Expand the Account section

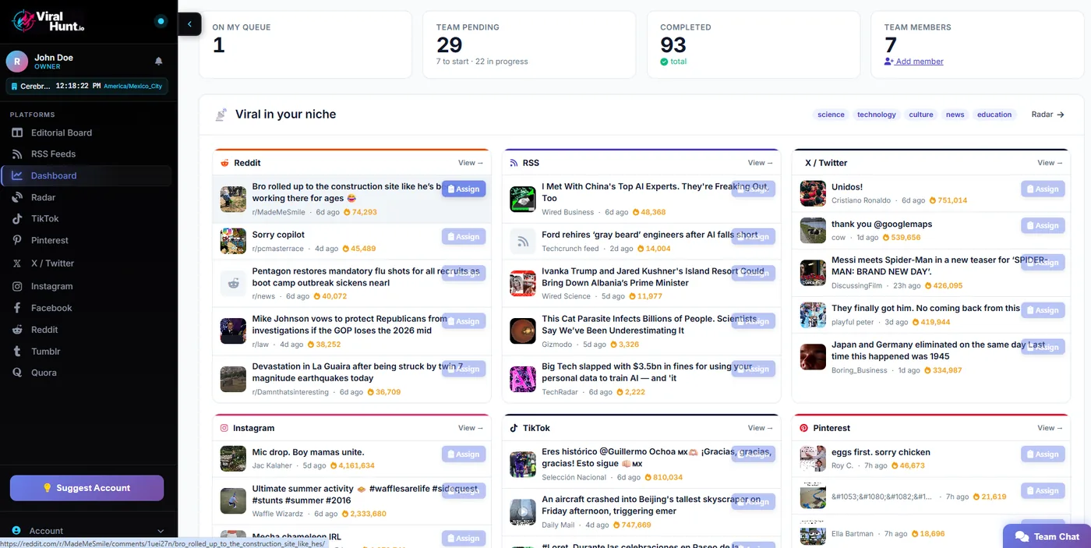[88, 531]
